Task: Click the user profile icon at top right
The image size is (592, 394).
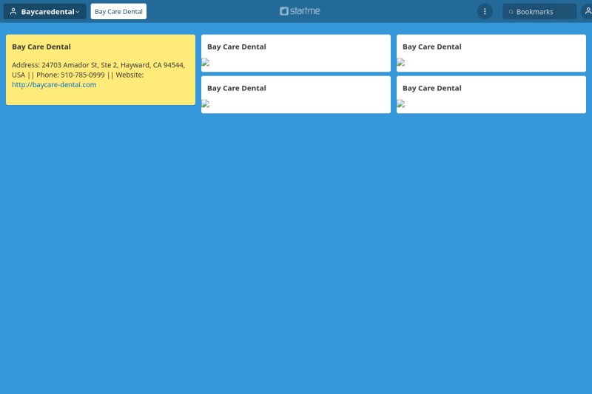Action: [588, 12]
